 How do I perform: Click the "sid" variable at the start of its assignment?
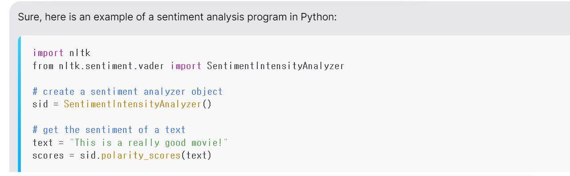click(x=41, y=104)
